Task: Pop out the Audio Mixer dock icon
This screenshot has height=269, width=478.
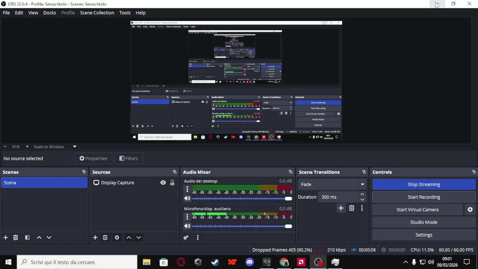Action: click(291, 172)
